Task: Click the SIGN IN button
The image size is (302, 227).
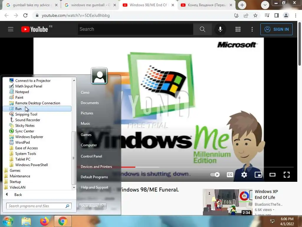Action: click(276, 29)
